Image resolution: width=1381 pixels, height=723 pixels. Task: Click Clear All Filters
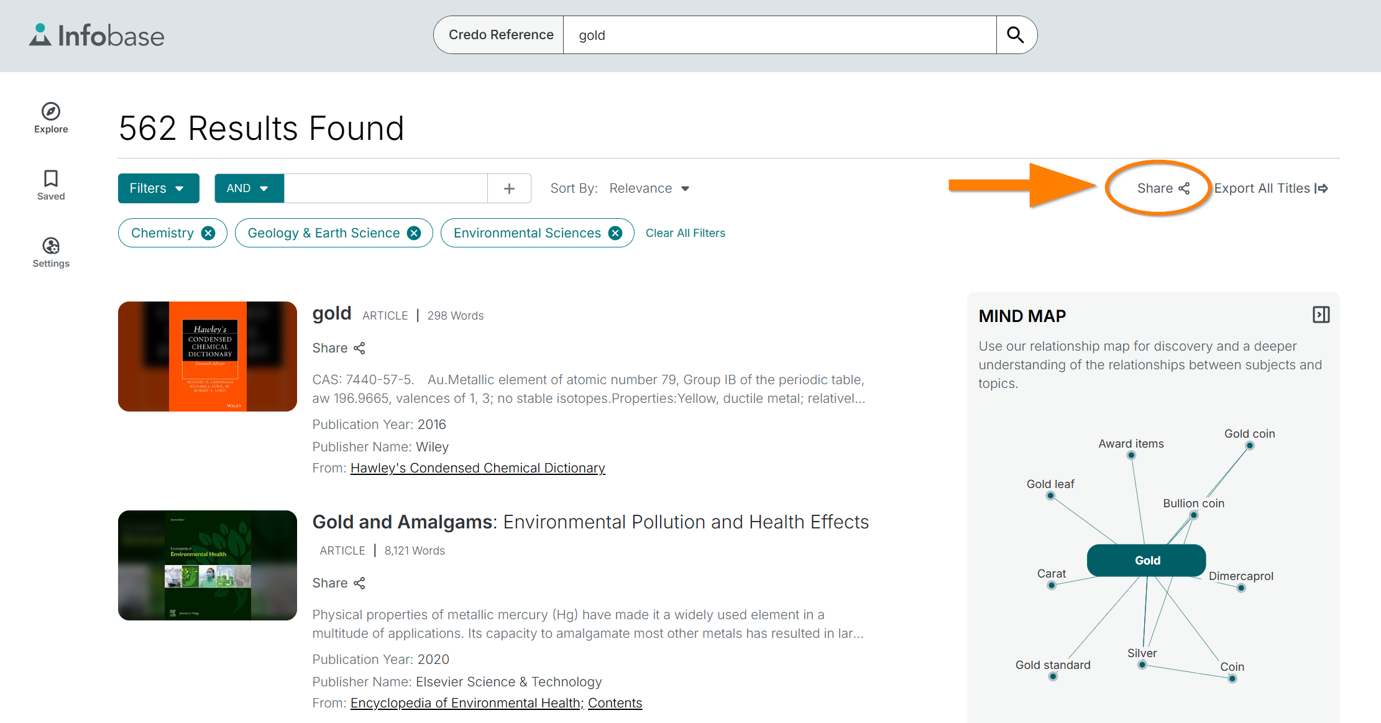(x=686, y=233)
